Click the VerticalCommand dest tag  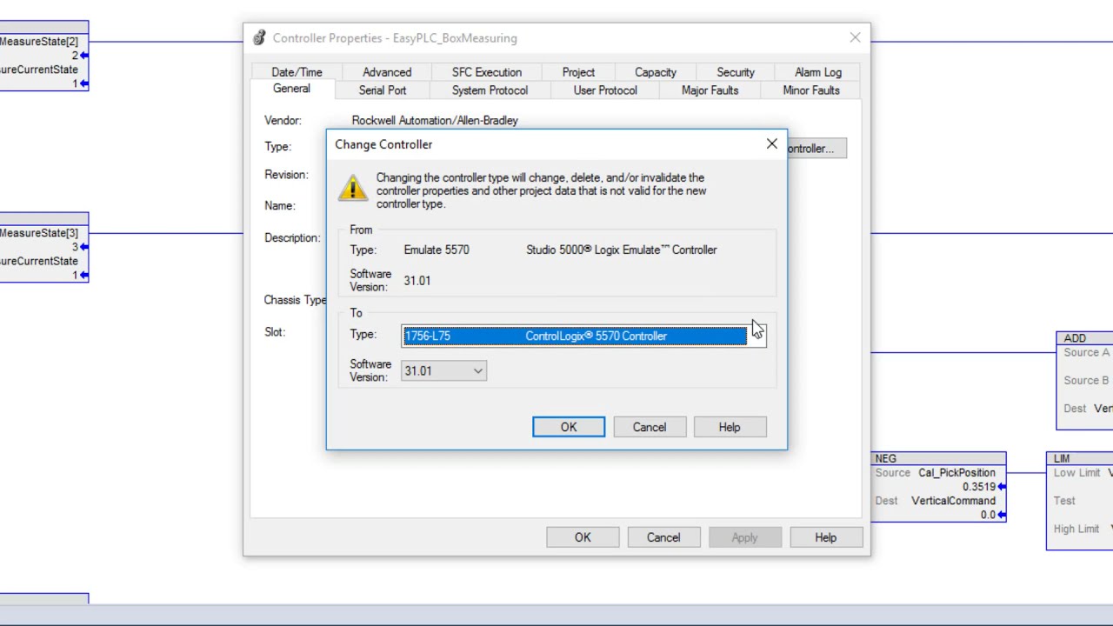pyautogui.click(x=953, y=501)
